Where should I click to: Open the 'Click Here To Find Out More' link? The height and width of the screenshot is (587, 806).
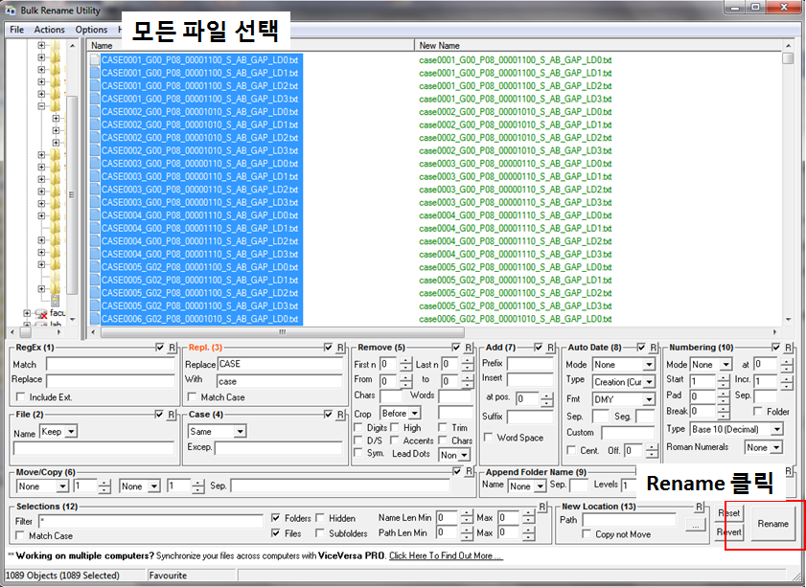click(446, 555)
